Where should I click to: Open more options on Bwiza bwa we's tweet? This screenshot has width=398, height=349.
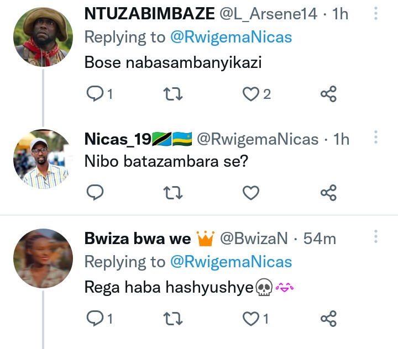376,237
